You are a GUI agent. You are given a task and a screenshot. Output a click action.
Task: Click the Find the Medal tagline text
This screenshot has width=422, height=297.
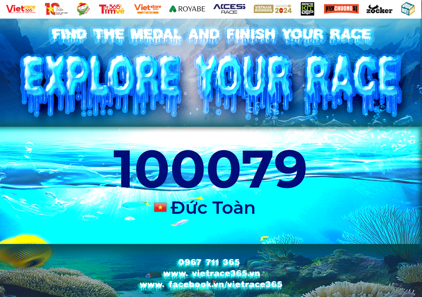point(211,34)
